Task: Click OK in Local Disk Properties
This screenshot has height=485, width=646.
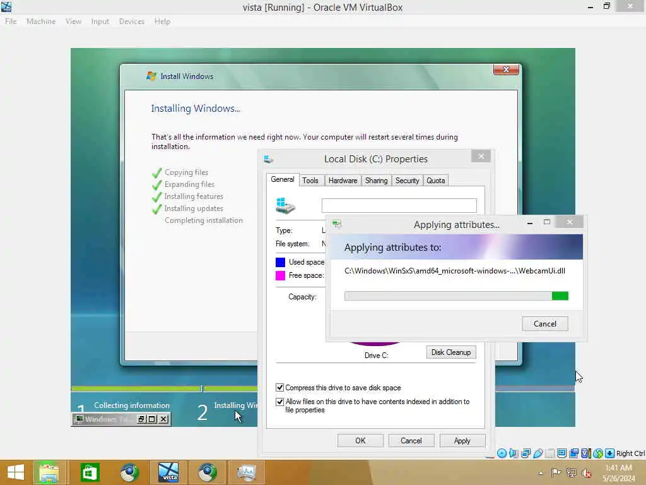Action: pos(360,440)
